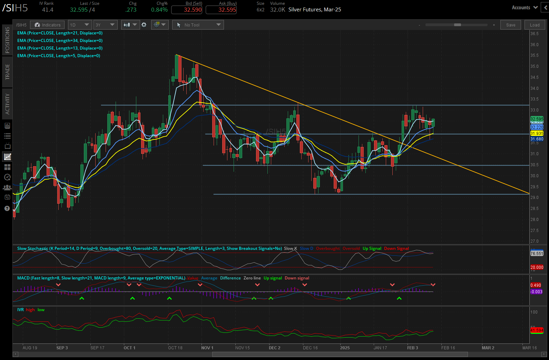Click the Ask (Buy) 32.595 price button
The width and height of the screenshot is (549, 360).
pyautogui.click(x=221, y=10)
